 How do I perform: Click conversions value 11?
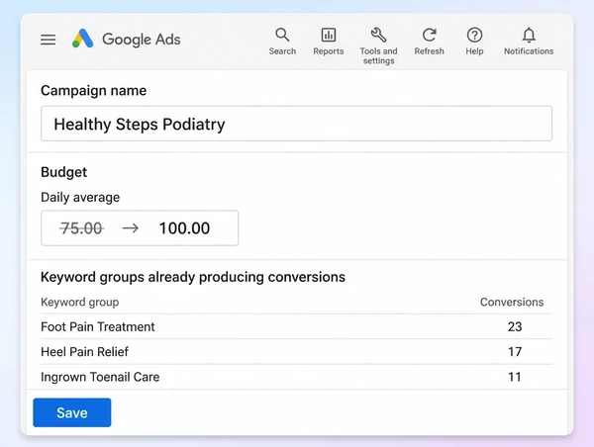pos(515,377)
